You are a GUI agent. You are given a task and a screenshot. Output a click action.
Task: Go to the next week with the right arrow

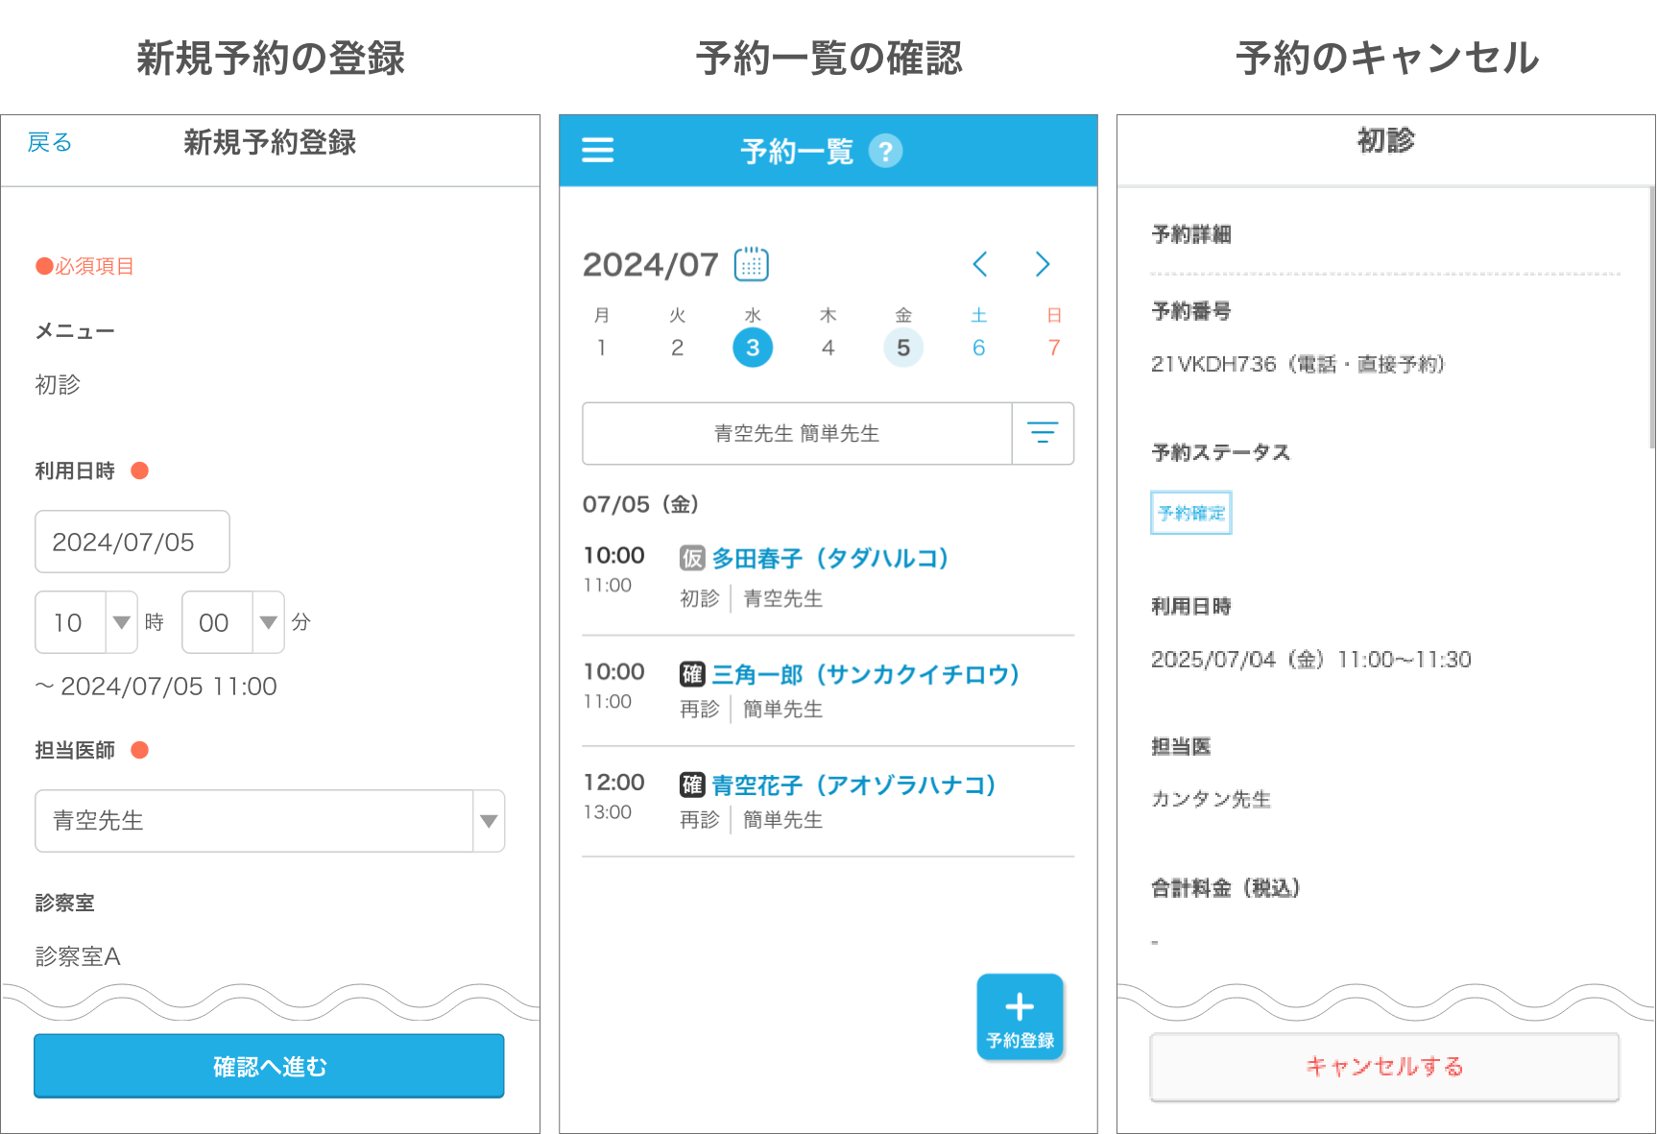pos(1043,264)
